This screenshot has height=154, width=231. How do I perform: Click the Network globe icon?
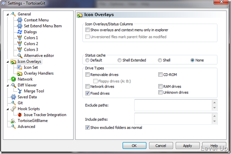pos(13,79)
